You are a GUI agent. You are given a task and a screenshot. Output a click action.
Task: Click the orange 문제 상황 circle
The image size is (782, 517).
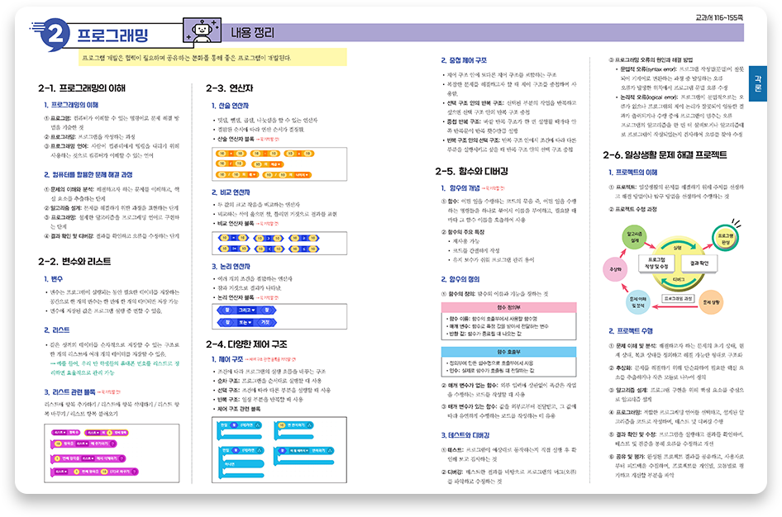coord(711,301)
